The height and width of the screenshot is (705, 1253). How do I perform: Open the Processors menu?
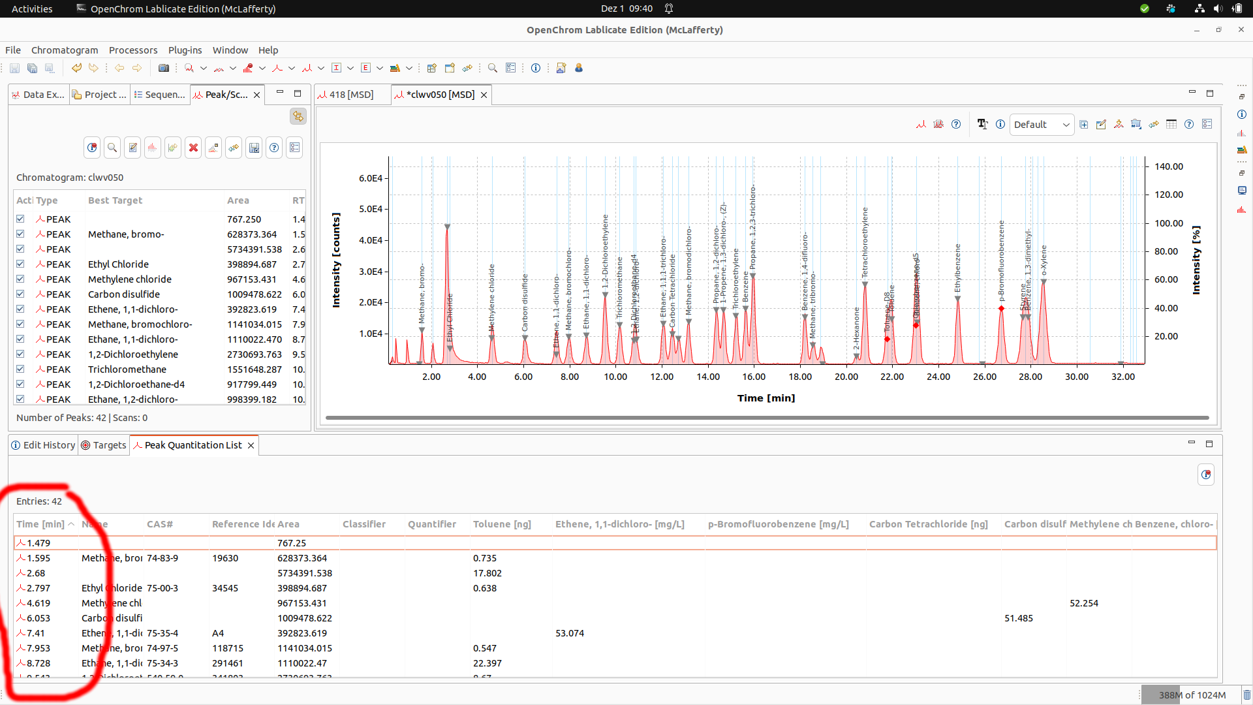point(133,50)
